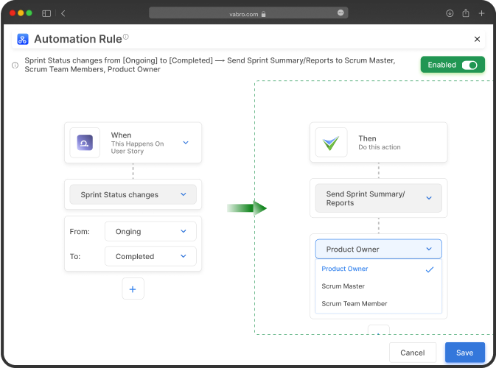Click the browser back arrow

(63, 13)
